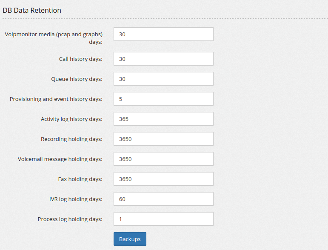The height and width of the screenshot is (250, 328).
Task: Focus the Process log holding days field
Action: click(x=163, y=219)
